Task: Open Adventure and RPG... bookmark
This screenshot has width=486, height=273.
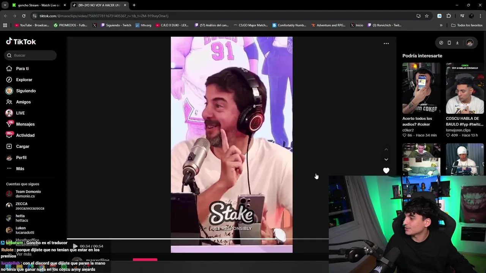Action: pos(328,25)
